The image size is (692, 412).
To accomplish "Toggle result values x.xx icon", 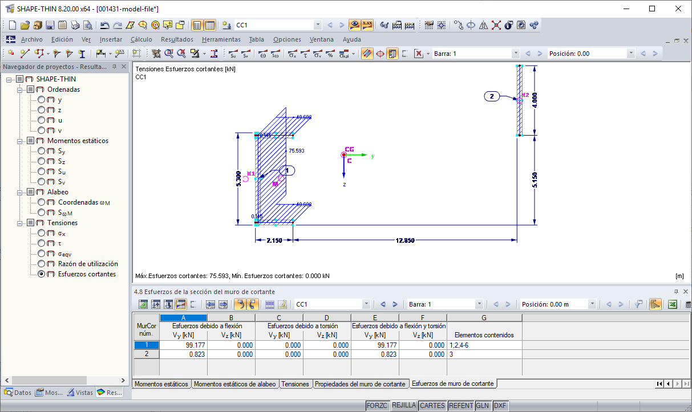I will pos(368,25).
